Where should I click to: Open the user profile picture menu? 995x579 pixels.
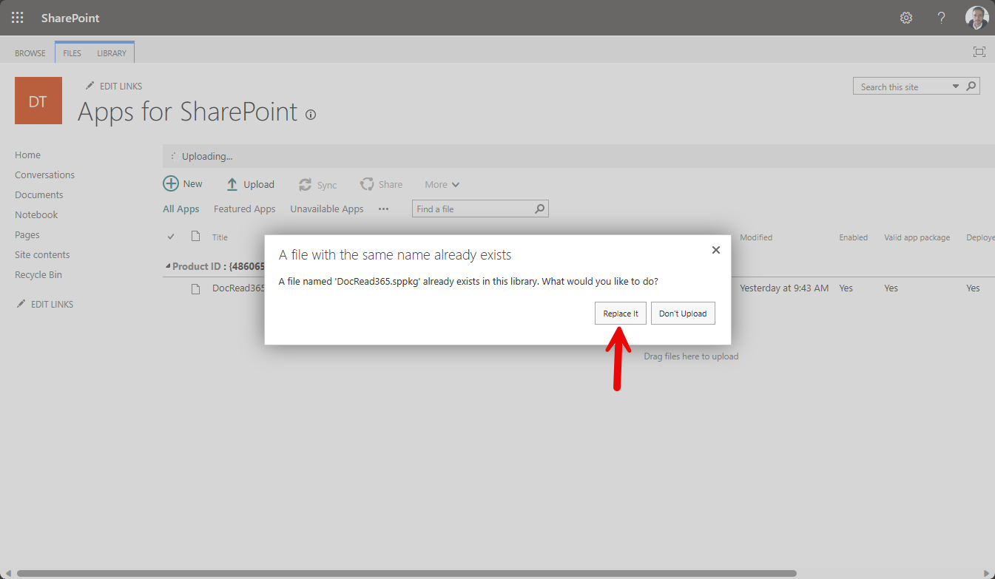point(977,18)
